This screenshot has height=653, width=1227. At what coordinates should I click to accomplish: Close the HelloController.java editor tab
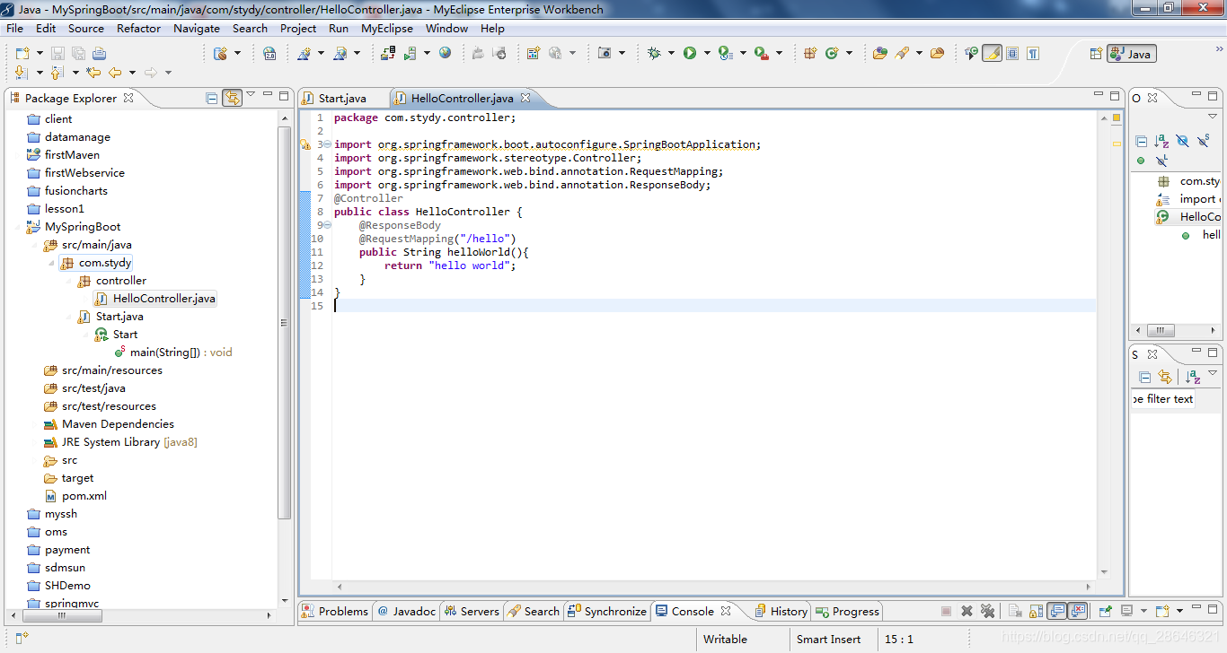pos(525,98)
